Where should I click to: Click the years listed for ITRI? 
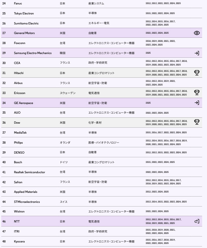[161, 231]
